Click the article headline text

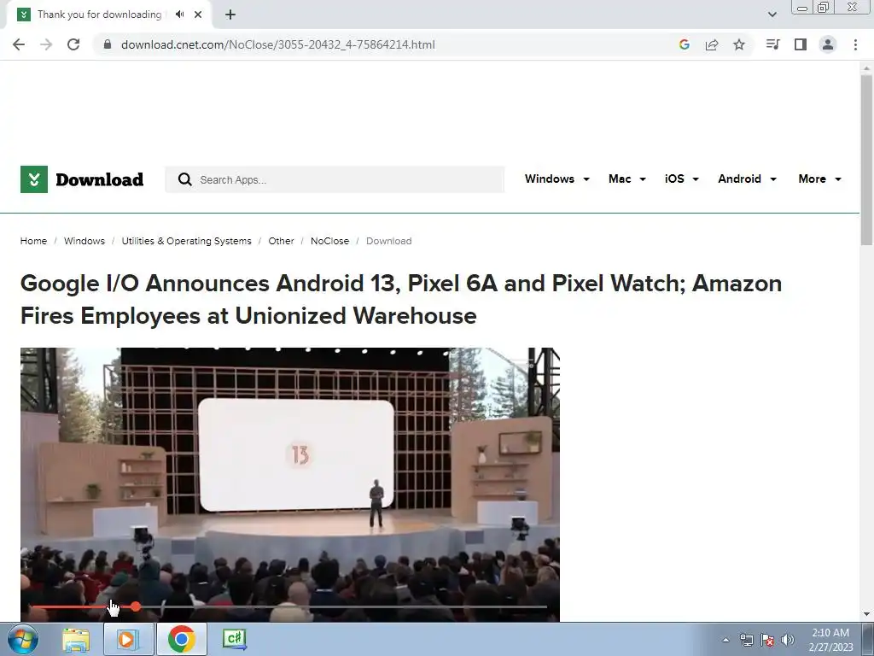tap(401, 300)
